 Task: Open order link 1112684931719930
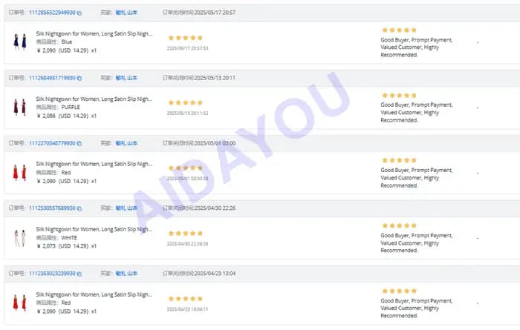pyautogui.click(x=53, y=78)
